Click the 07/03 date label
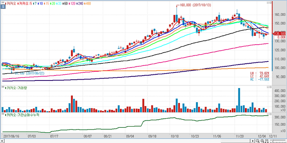 pos(32,136)
